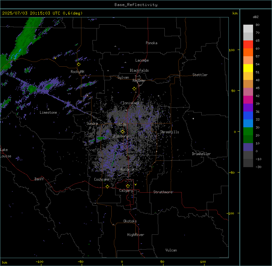Click the Airdrie city label
Viewport: 272px width, 266px height.
tap(127, 170)
